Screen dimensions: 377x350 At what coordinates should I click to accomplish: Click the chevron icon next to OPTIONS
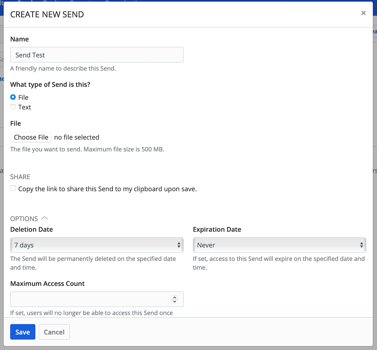coord(45,218)
